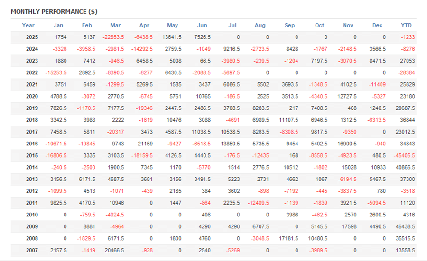The width and height of the screenshot is (427, 261).
Task: Select the 2022 January value -15253.5
Action: [56, 72]
